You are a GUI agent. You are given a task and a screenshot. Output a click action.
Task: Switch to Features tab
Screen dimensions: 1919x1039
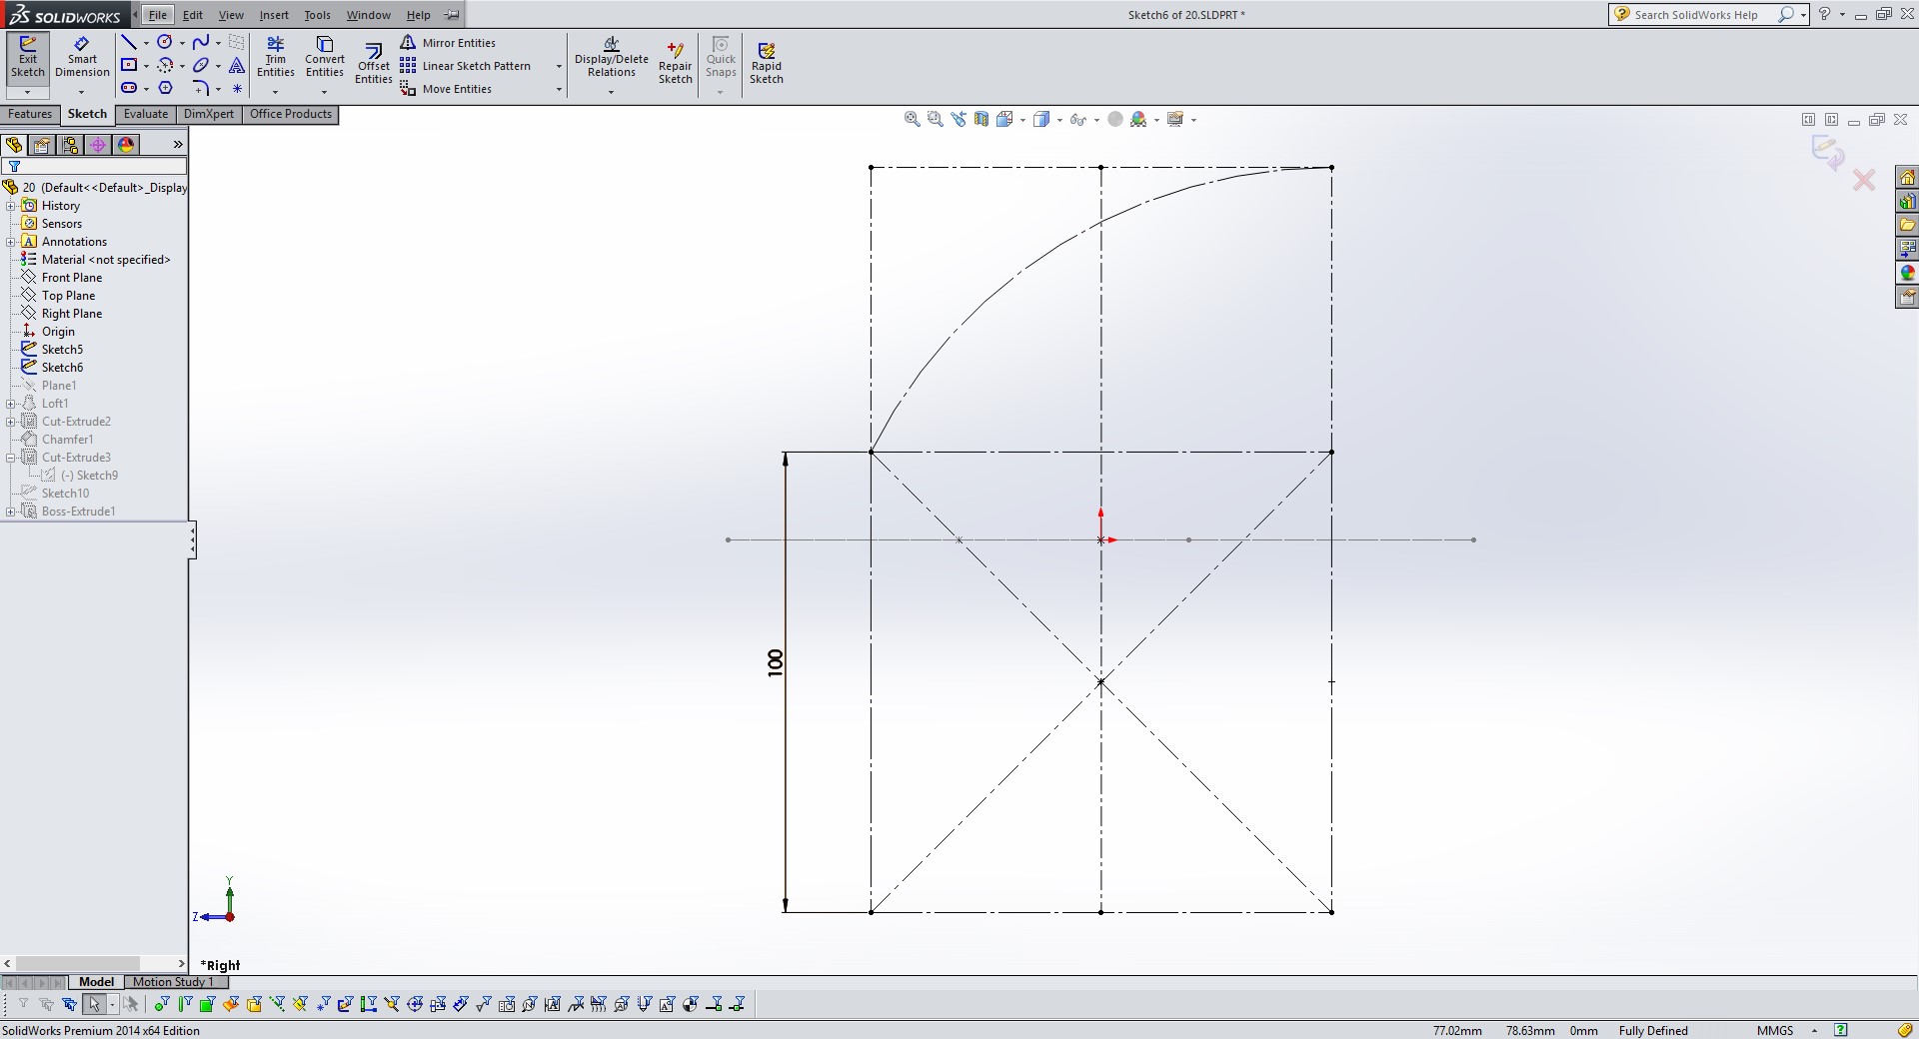pos(30,114)
